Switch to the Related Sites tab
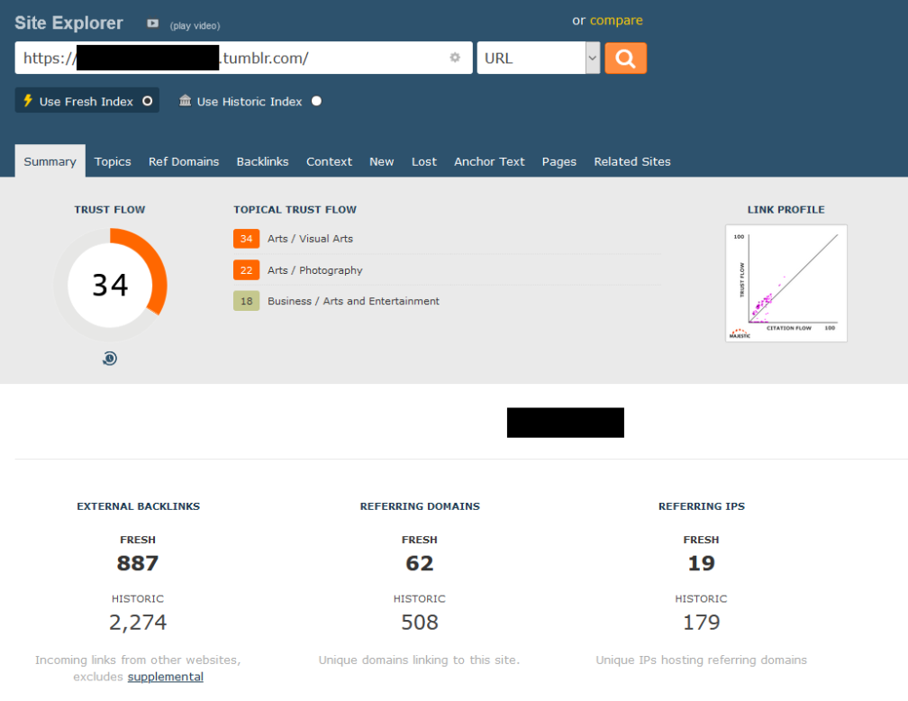 pos(631,161)
